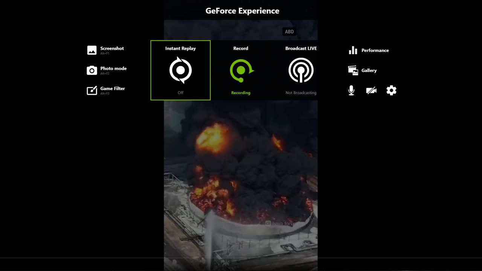Click the Alt+F3 shortcut hint text

(105, 93)
